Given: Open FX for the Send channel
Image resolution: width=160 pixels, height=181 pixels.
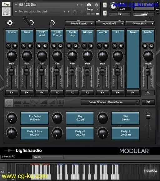Looking at the screenshot, I should (133, 93).
